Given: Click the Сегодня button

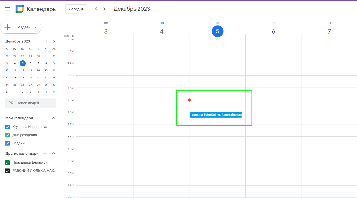Looking at the screenshot, I should pyautogui.click(x=76, y=9).
